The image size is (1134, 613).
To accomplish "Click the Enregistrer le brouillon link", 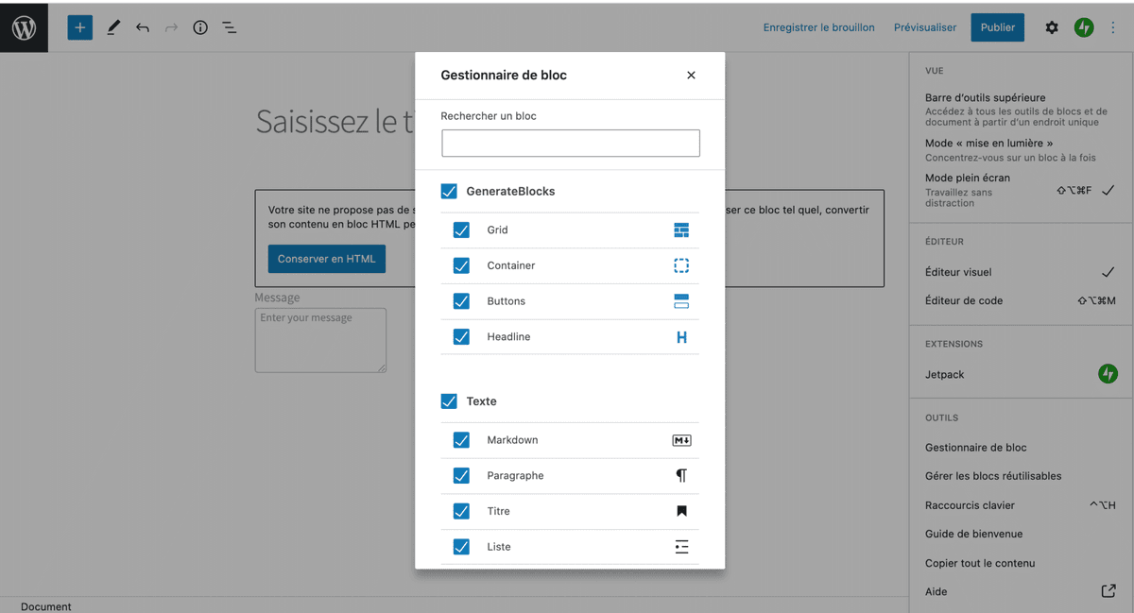I will point(818,27).
